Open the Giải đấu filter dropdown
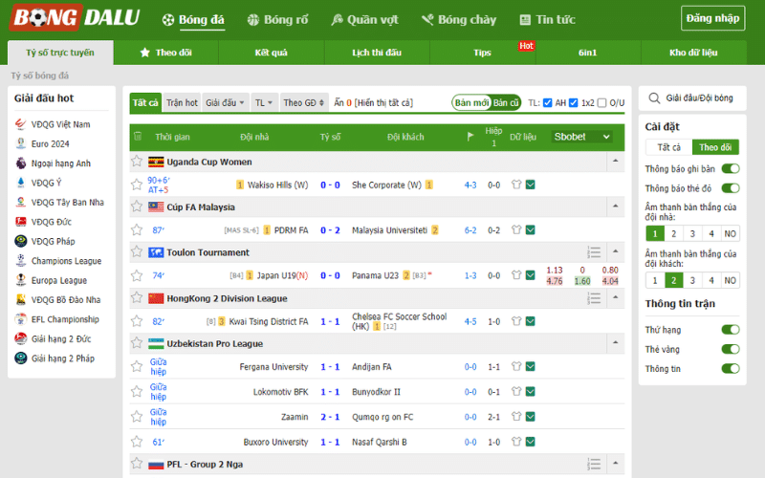The width and height of the screenshot is (765, 478). [225, 102]
